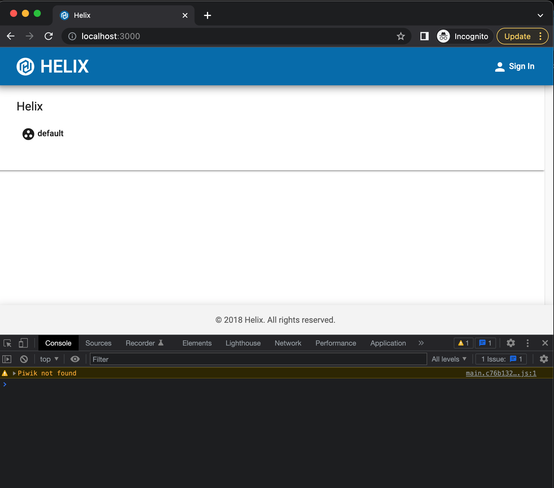Open the default stream link
Screen dimensions: 554x488
pyautogui.click(x=50, y=134)
